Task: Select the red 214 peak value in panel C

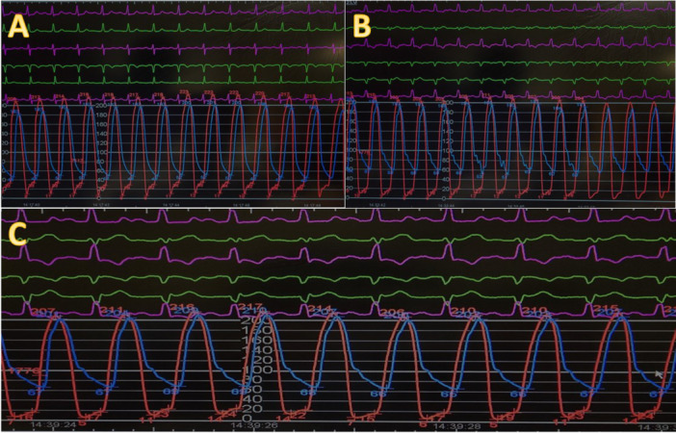Action: click(319, 309)
